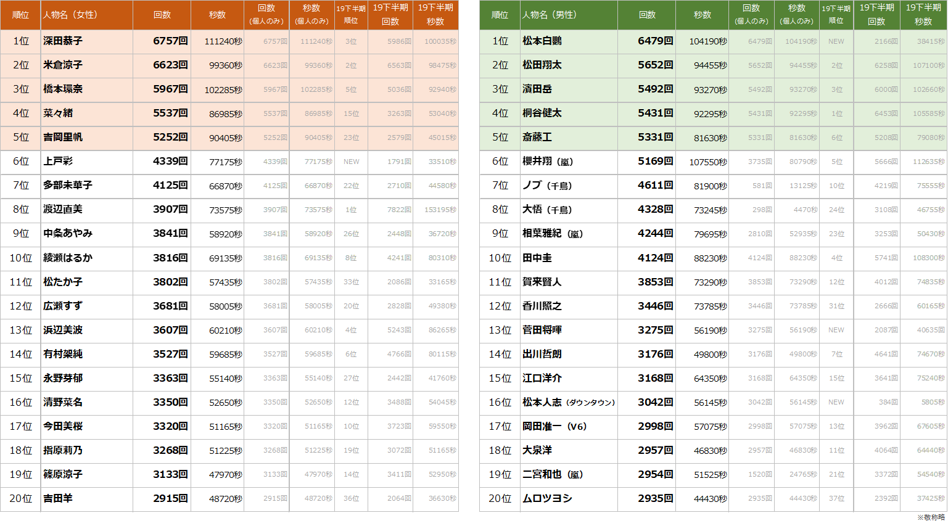Click the name 二宮和也（嵐）
The height and width of the screenshot is (526, 948).
[x=552, y=474]
